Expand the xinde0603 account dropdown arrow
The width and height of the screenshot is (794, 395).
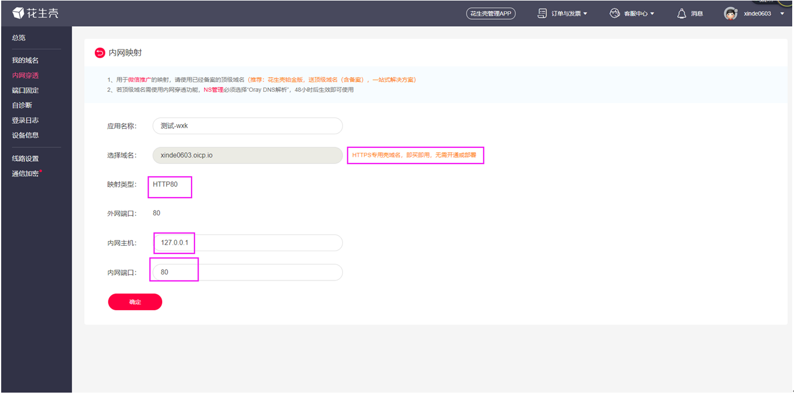point(782,14)
